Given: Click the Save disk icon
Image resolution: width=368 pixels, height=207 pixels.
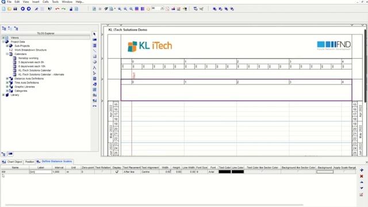Looking at the screenshot, I should coord(16,9).
